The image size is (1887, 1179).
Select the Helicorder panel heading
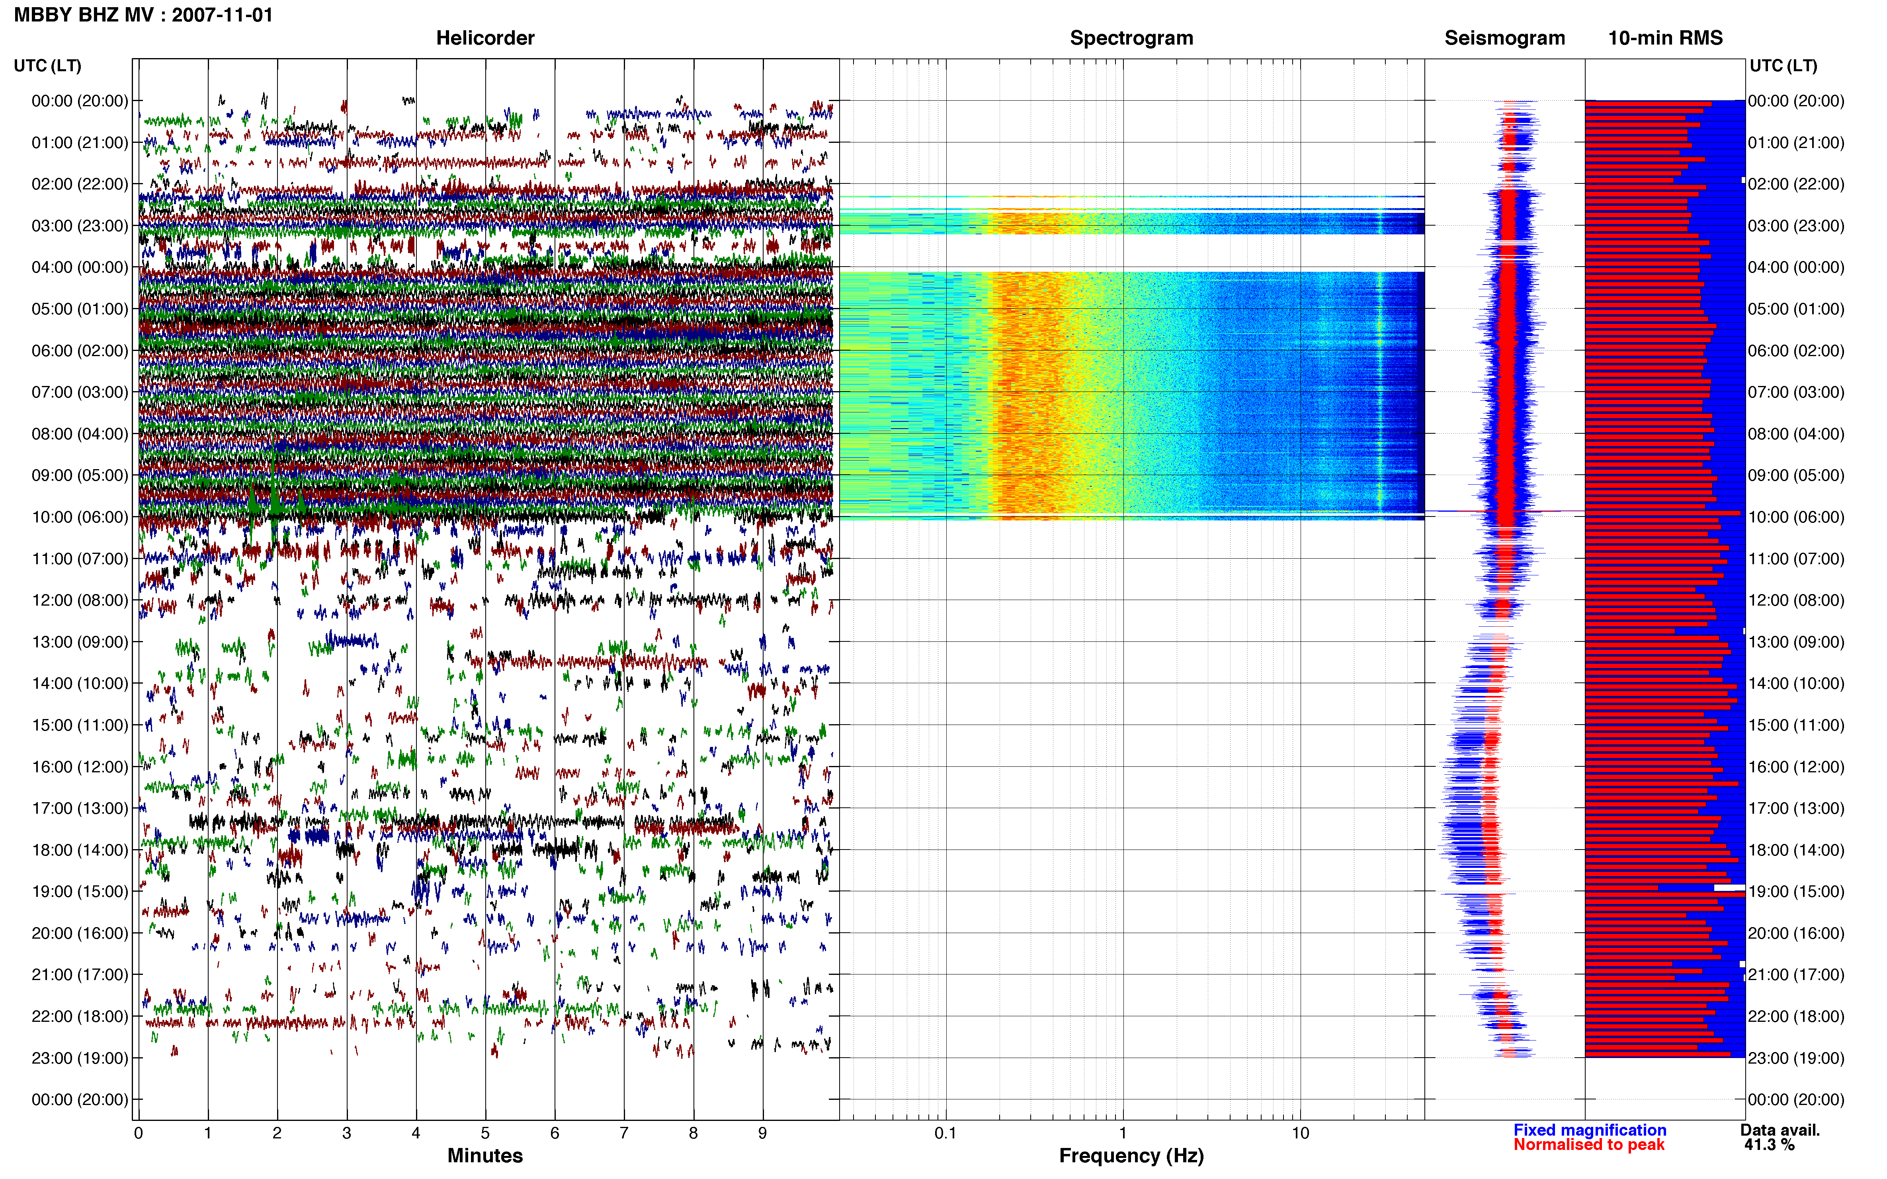[x=485, y=38]
